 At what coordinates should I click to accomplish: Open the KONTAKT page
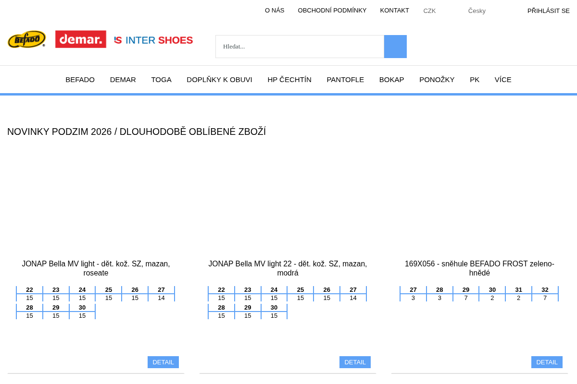[x=395, y=11]
